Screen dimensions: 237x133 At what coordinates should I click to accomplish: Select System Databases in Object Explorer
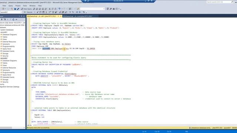[7, 30]
